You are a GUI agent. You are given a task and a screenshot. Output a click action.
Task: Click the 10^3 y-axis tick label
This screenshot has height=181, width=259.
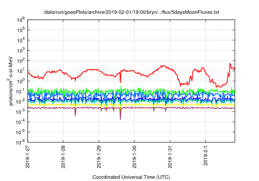(x=21, y=51)
